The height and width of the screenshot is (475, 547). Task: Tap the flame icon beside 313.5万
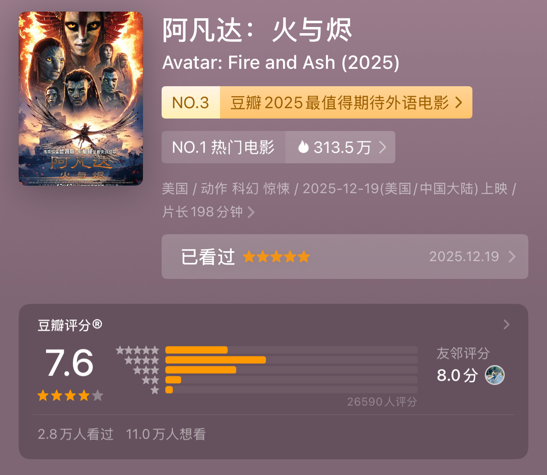pyautogui.click(x=303, y=147)
